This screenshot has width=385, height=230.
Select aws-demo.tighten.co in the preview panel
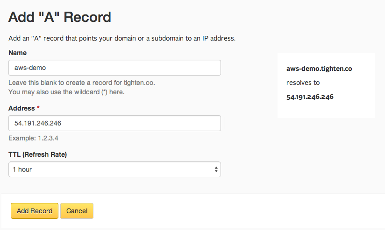coord(319,69)
